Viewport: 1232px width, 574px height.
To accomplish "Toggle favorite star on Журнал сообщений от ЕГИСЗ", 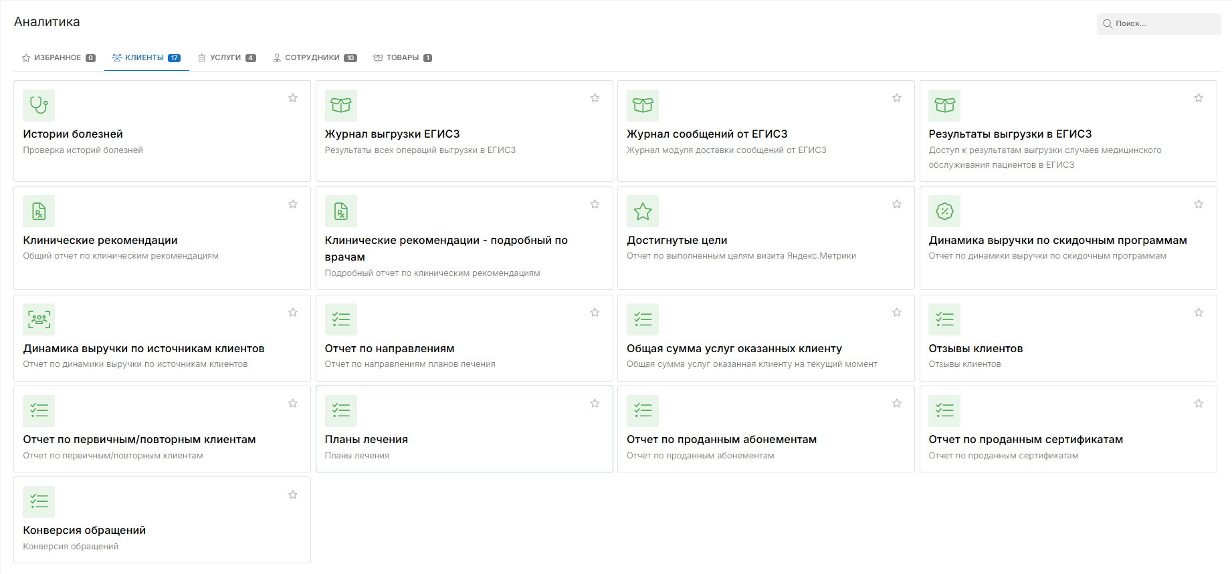I will click(x=897, y=98).
